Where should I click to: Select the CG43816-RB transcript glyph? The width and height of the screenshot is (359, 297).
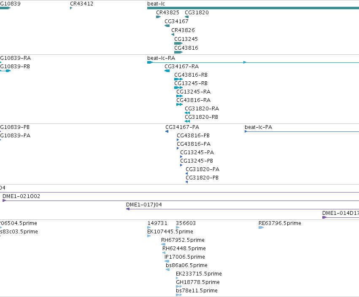178,79
